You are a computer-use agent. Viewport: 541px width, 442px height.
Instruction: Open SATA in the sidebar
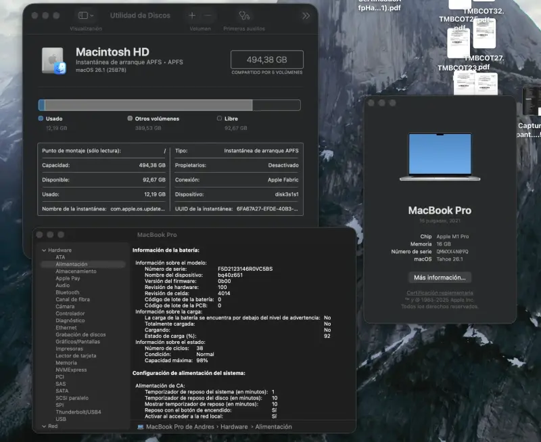click(x=62, y=391)
